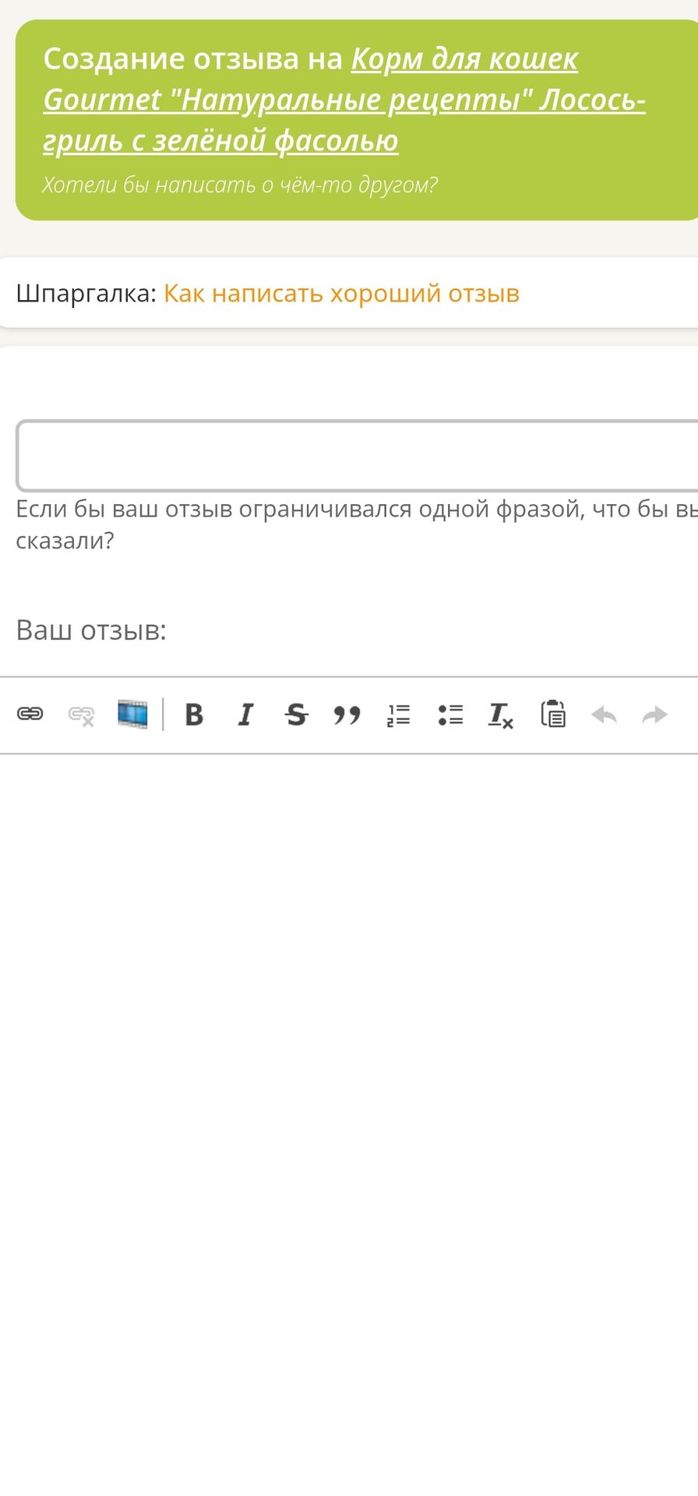698x1496 pixels.
Task: Focus the review title input field
Action: pos(357,456)
